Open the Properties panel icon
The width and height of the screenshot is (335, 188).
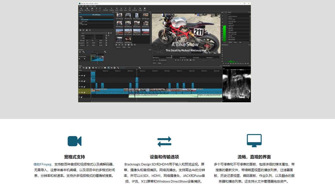112,9
